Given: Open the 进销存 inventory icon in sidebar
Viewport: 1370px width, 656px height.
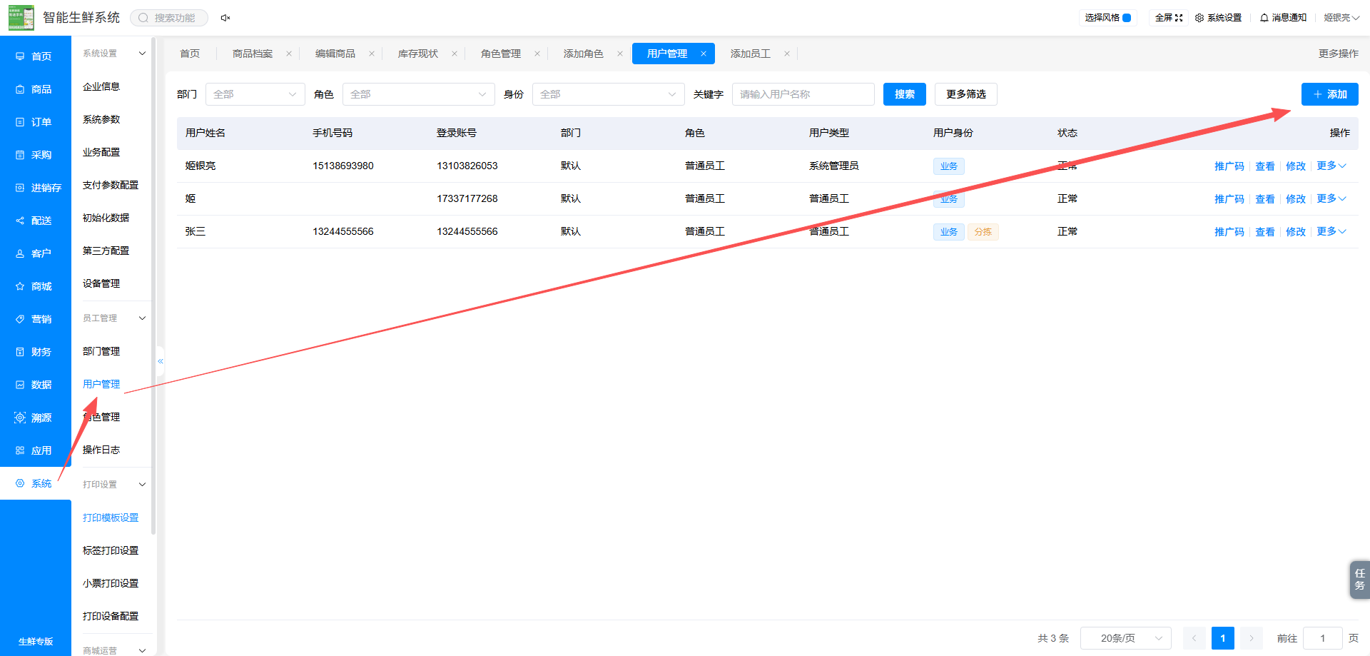Looking at the screenshot, I should click(20, 188).
